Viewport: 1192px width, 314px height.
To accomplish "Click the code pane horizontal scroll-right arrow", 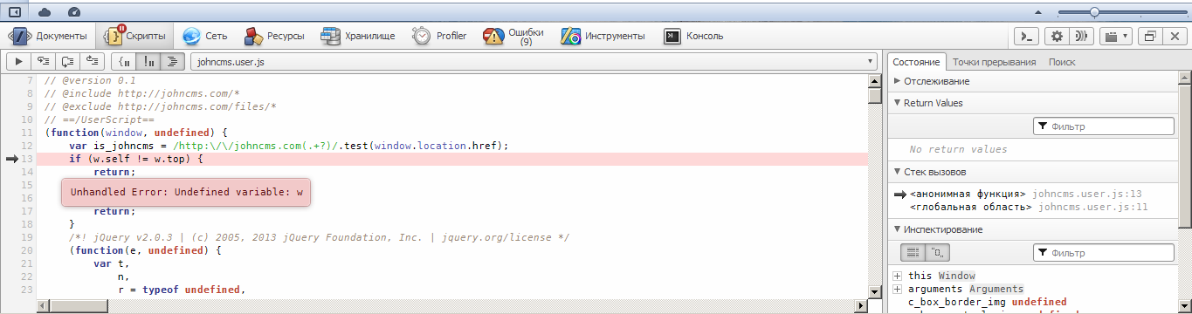I will 862,306.
